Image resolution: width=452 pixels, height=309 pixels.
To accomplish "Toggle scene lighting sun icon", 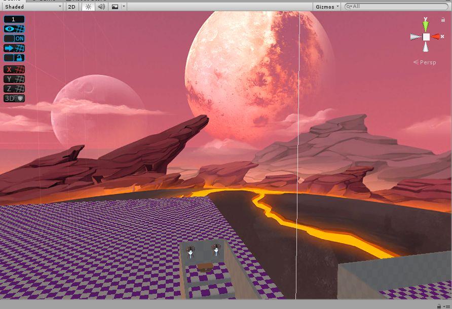I will pos(88,7).
